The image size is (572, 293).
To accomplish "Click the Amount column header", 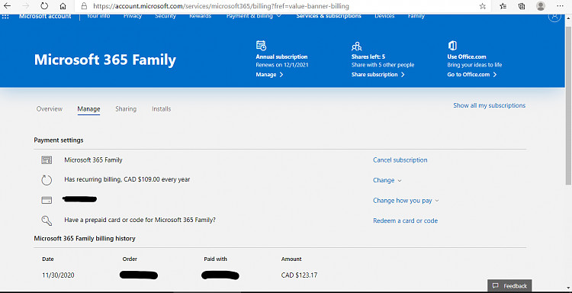I will (x=291, y=259).
